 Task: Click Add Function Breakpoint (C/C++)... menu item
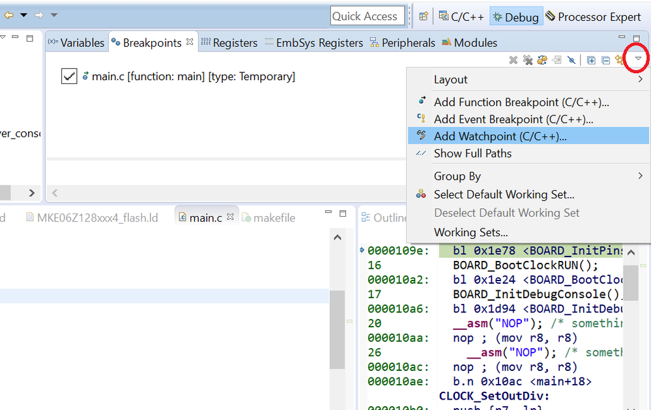pyautogui.click(x=528, y=102)
